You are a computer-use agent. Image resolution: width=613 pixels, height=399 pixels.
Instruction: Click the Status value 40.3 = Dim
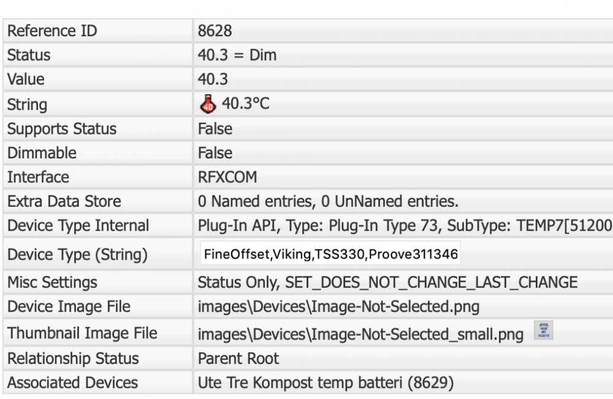(237, 55)
